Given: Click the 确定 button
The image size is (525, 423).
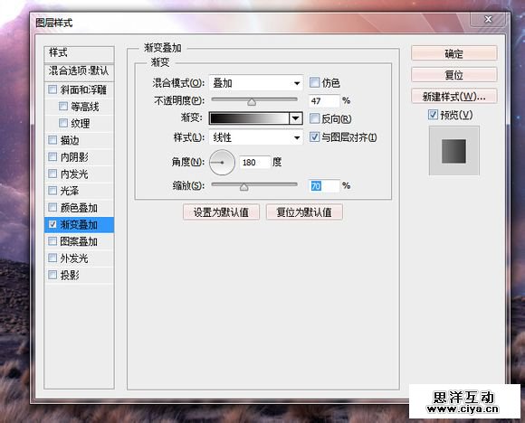Looking at the screenshot, I should click(454, 53).
